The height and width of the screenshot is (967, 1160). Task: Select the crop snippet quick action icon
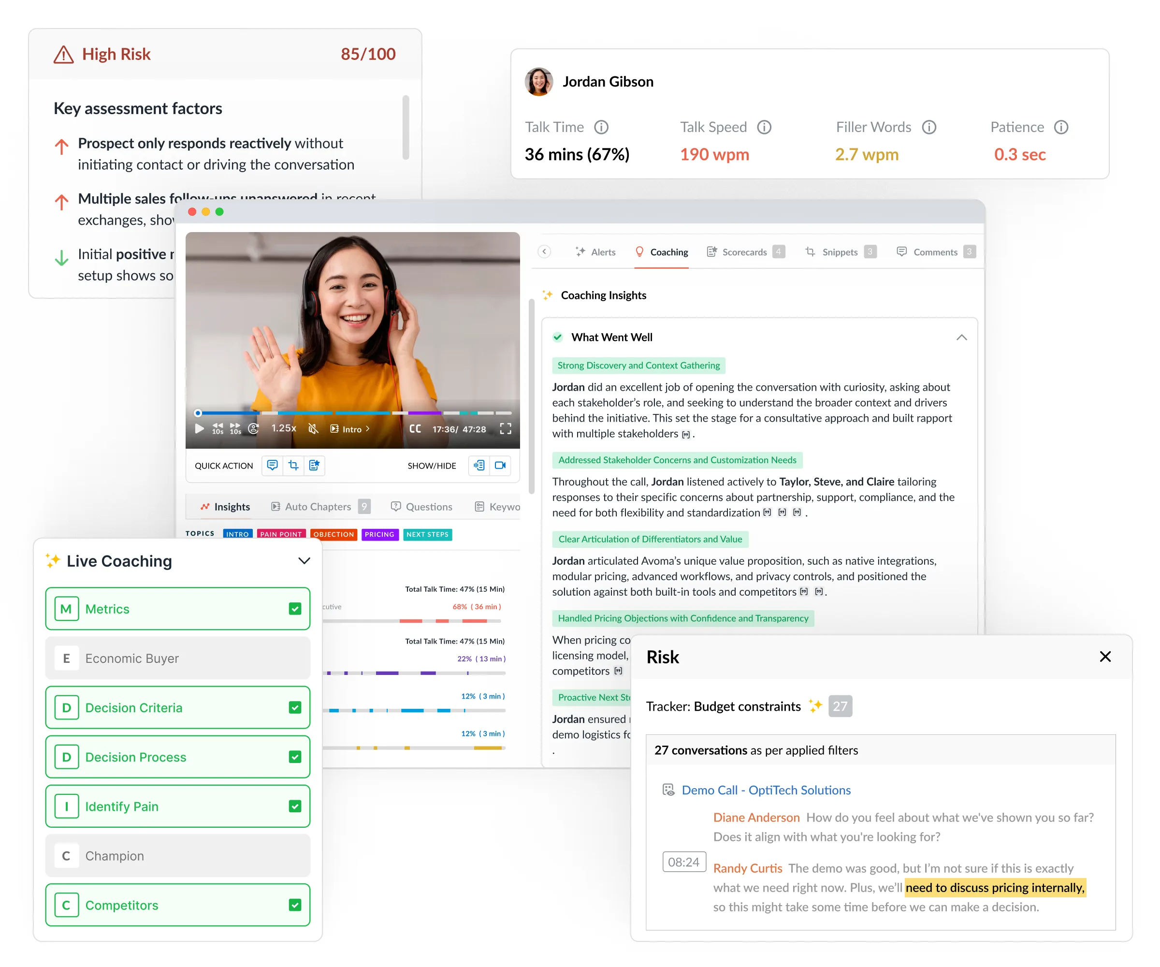pyautogui.click(x=293, y=465)
